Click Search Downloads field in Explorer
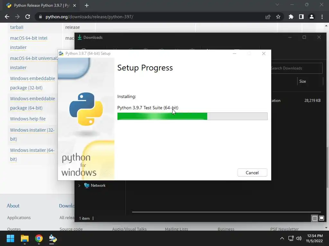329x246 pixels. 297,68
